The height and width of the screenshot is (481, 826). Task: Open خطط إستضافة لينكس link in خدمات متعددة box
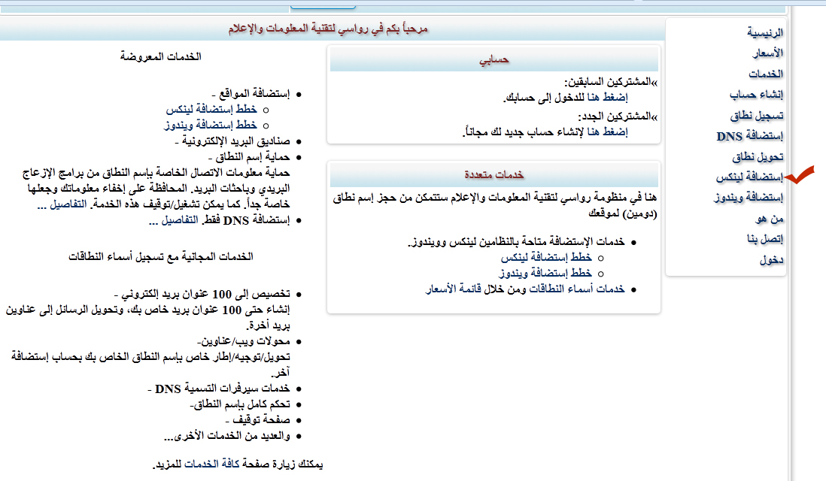[546, 257]
